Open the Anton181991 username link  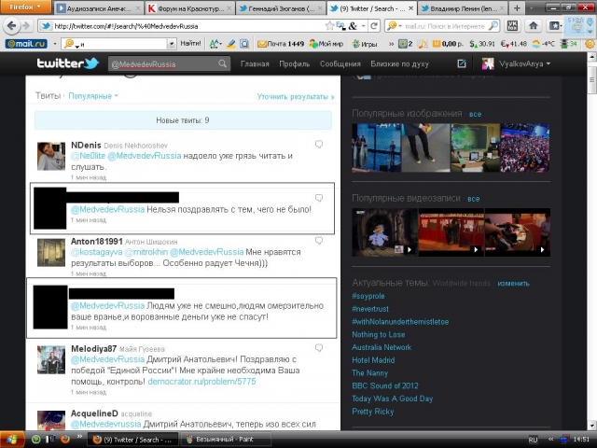pos(97,242)
